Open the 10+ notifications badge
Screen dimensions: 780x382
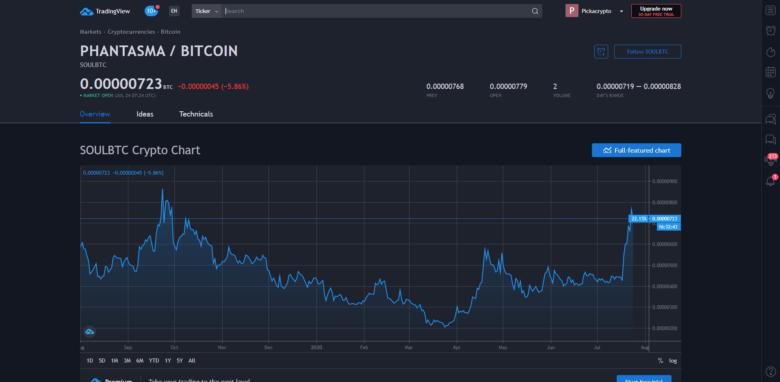[152, 11]
